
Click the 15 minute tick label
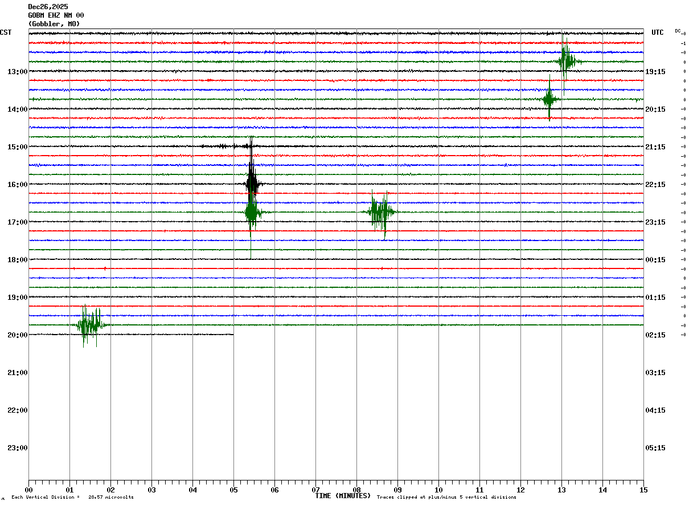[643, 490]
